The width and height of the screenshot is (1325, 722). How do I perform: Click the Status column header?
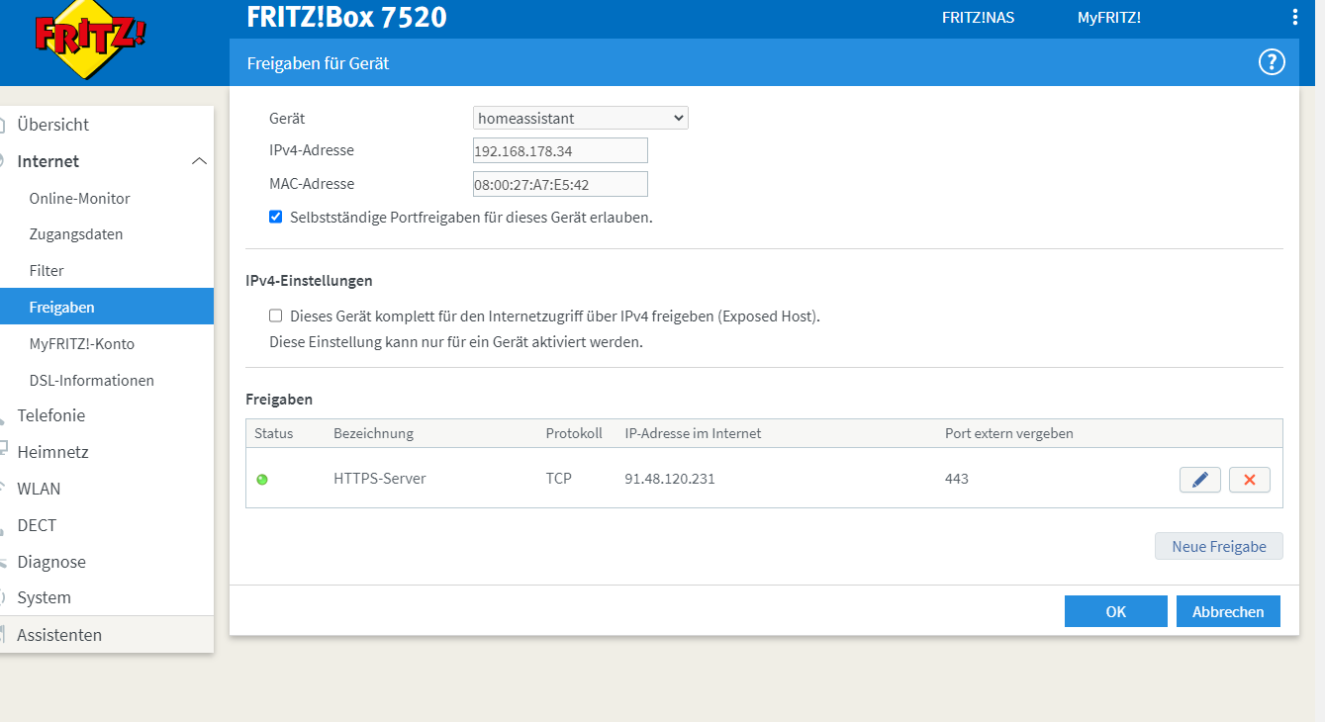click(274, 433)
